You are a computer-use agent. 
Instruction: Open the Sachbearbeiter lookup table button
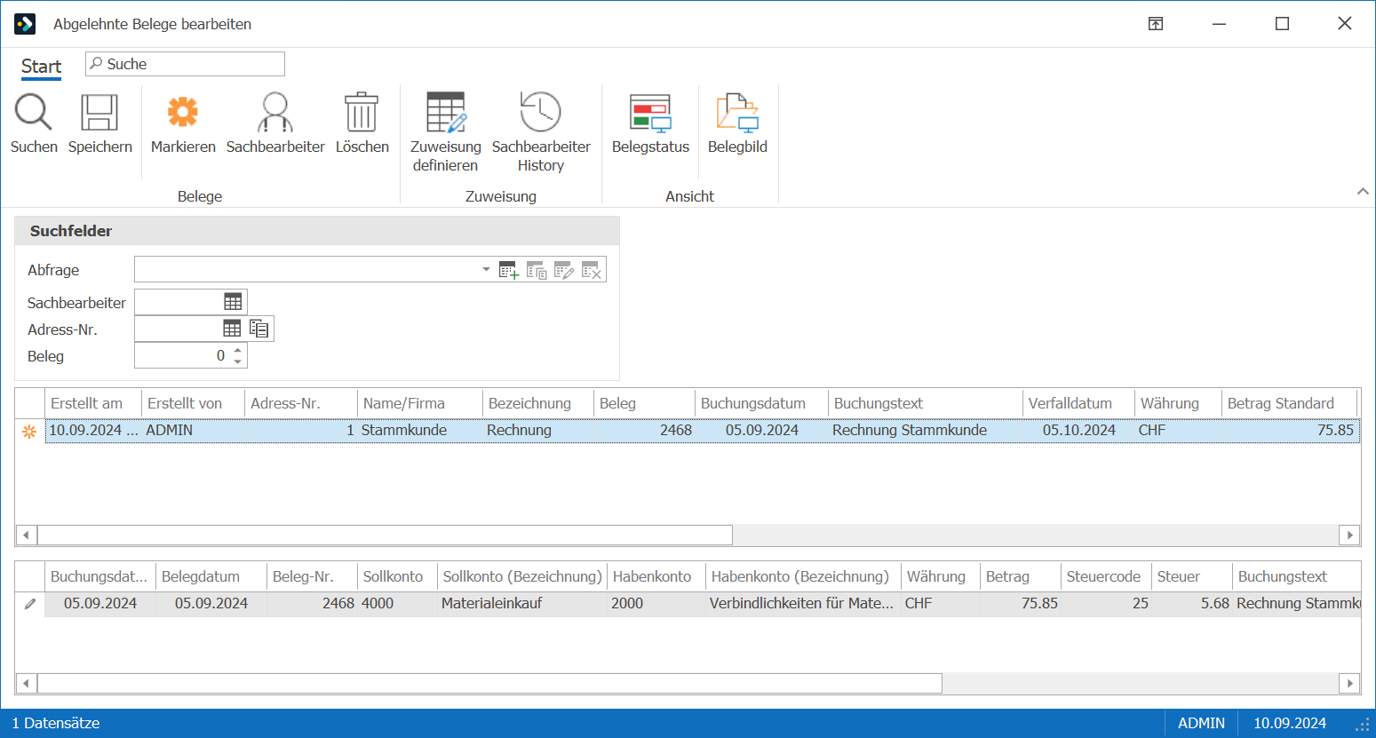click(233, 302)
